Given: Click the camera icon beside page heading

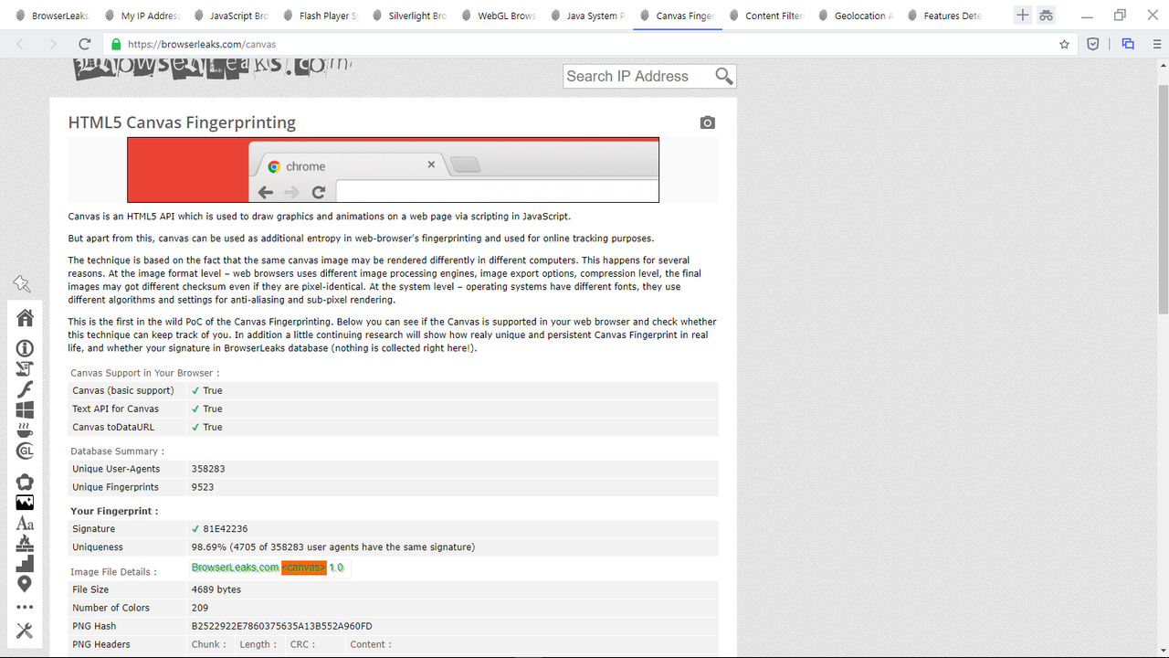Looking at the screenshot, I should (708, 122).
